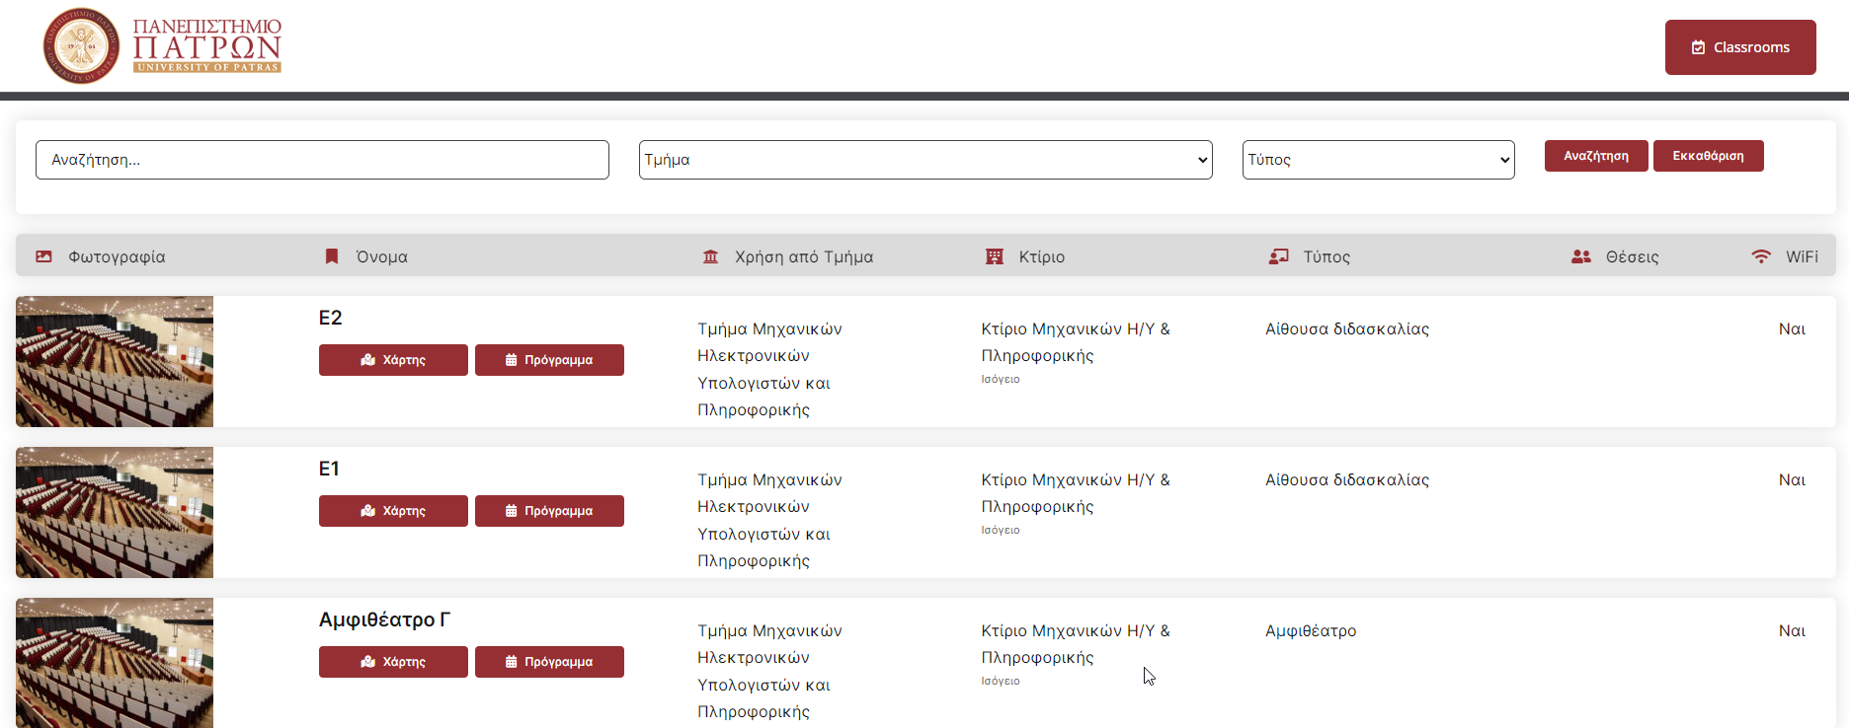Show Χάρτης map for classroom E1
The height and width of the screenshot is (728, 1849).
click(x=393, y=511)
